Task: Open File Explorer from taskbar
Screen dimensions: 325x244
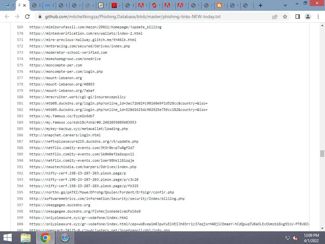Action: click(x=26, y=238)
